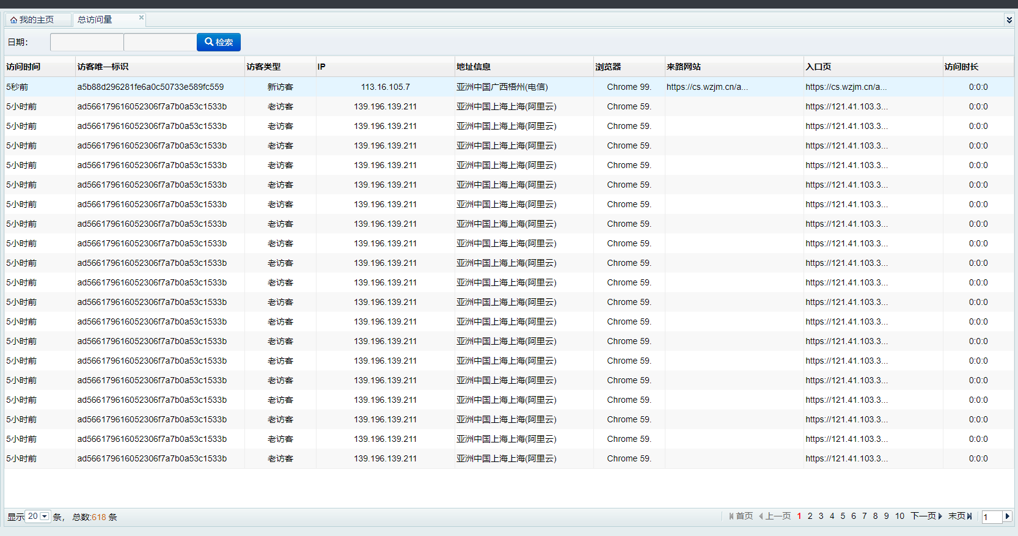This screenshot has height=536, width=1018.
Task: Focus the first date input field
Action: (x=87, y=42)
